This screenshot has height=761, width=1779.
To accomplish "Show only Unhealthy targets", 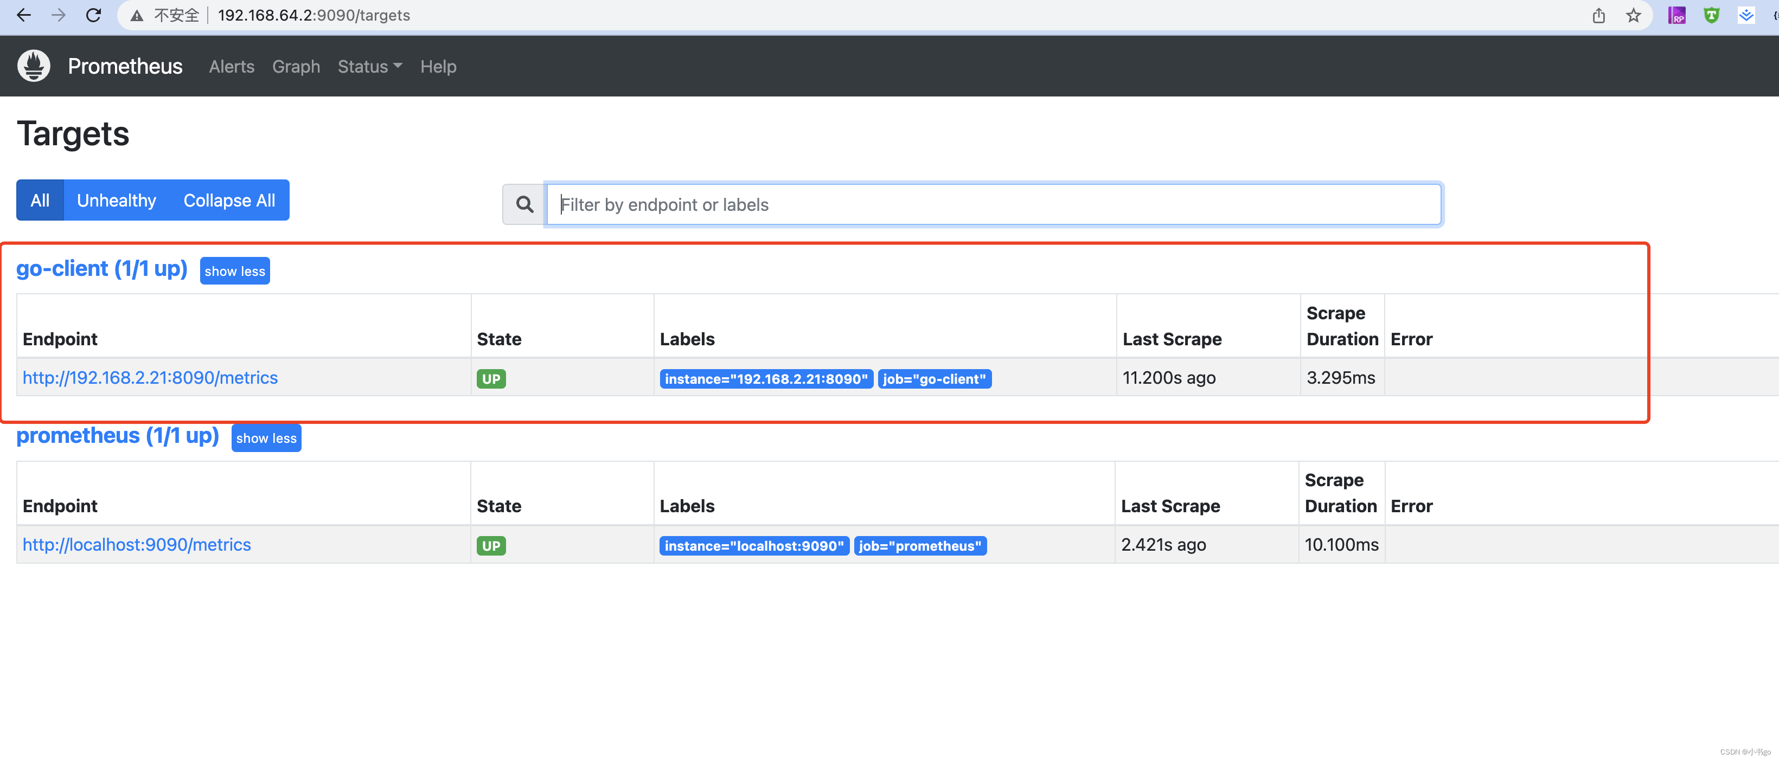I will (116, 200).
